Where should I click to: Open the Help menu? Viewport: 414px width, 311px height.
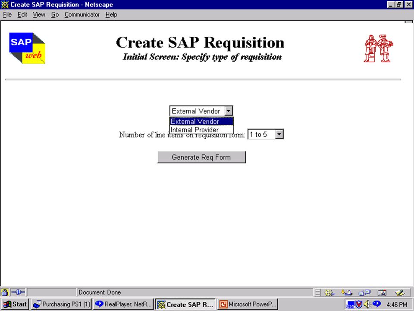tap(111, 15)
